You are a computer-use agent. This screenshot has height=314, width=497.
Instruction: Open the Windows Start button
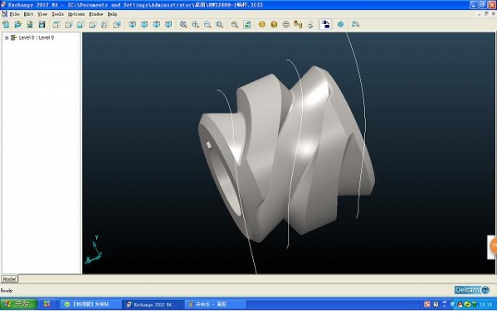(18, 304)
